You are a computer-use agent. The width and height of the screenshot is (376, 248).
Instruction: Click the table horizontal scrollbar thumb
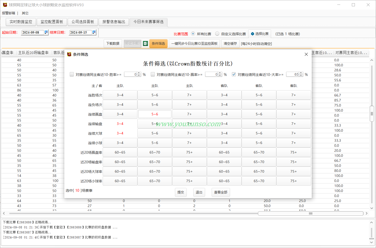pyautogui.click(x=311, y=213)
